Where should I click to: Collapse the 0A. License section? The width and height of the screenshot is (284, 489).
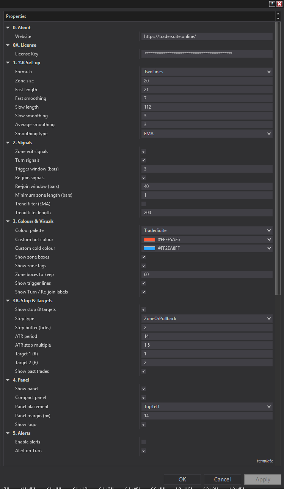(8, 45)
